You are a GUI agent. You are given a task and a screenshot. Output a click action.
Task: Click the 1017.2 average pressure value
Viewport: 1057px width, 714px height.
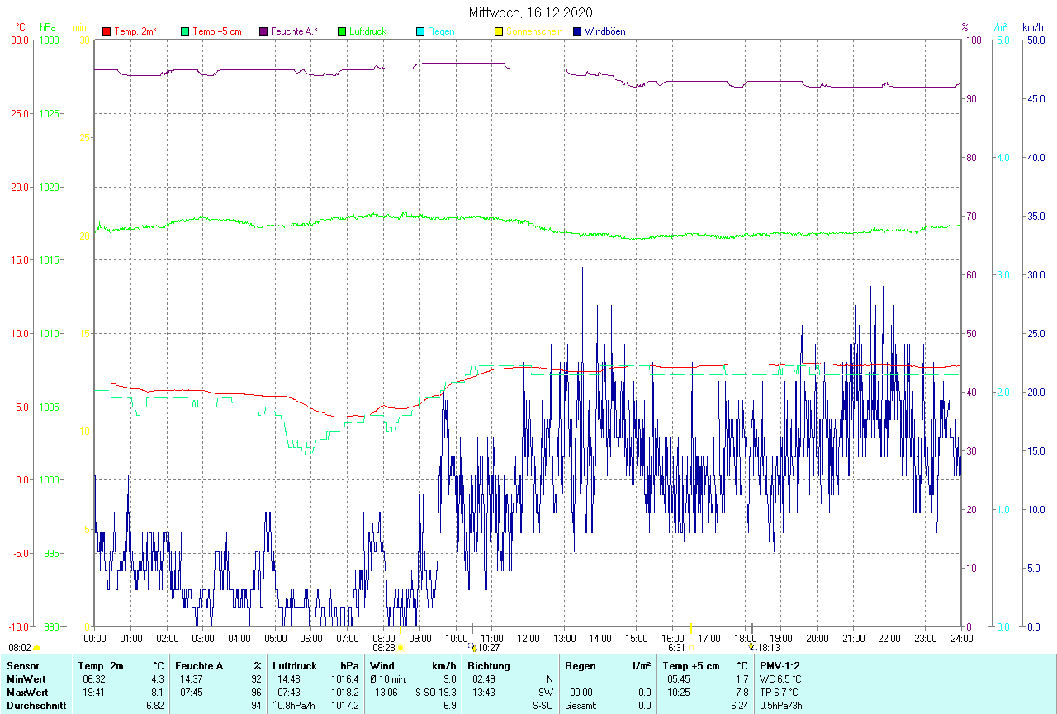coord(345,706)
